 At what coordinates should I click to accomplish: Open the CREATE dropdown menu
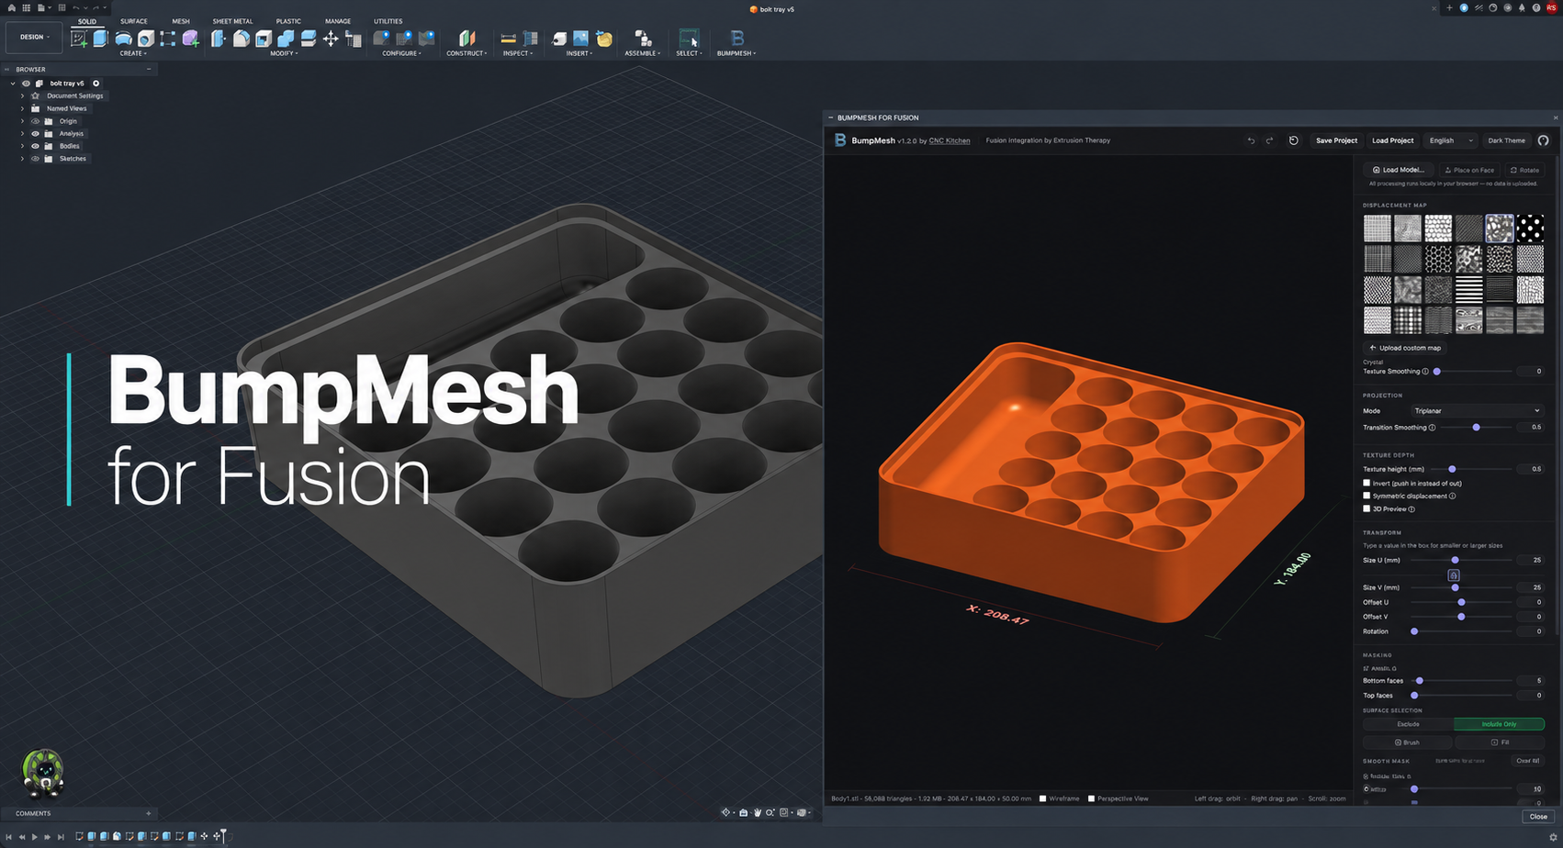(133, 53)
